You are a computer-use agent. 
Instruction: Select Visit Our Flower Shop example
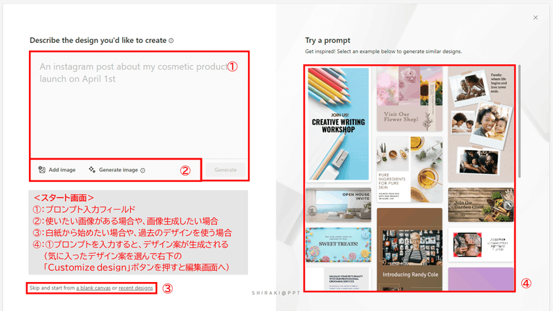409,99
